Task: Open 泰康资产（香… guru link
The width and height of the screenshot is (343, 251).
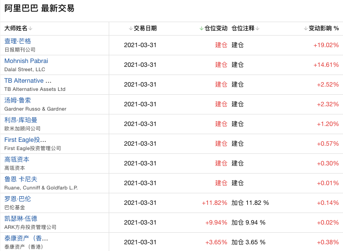Action: point(26,238)
